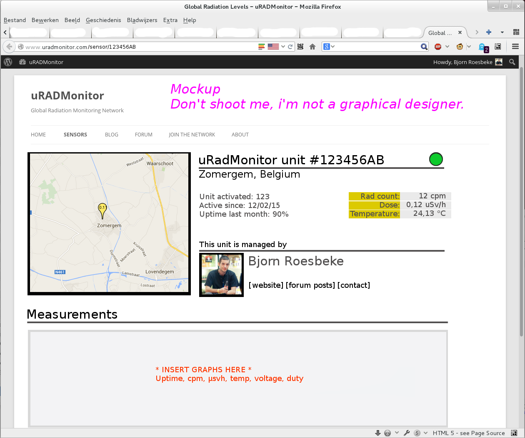Expand the address bar history dropdown arrow
The width and height of the screenshot is (525, 438).
click(x=283, y=47)
